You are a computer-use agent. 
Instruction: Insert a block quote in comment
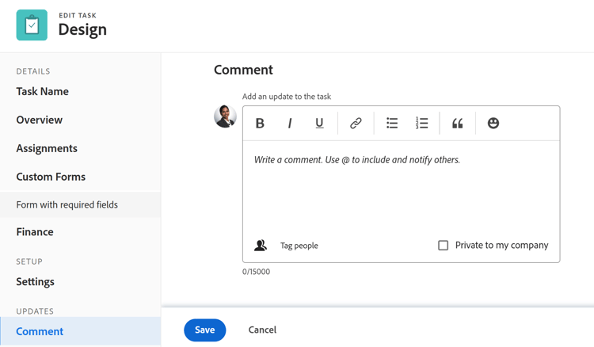pos(458,124)
